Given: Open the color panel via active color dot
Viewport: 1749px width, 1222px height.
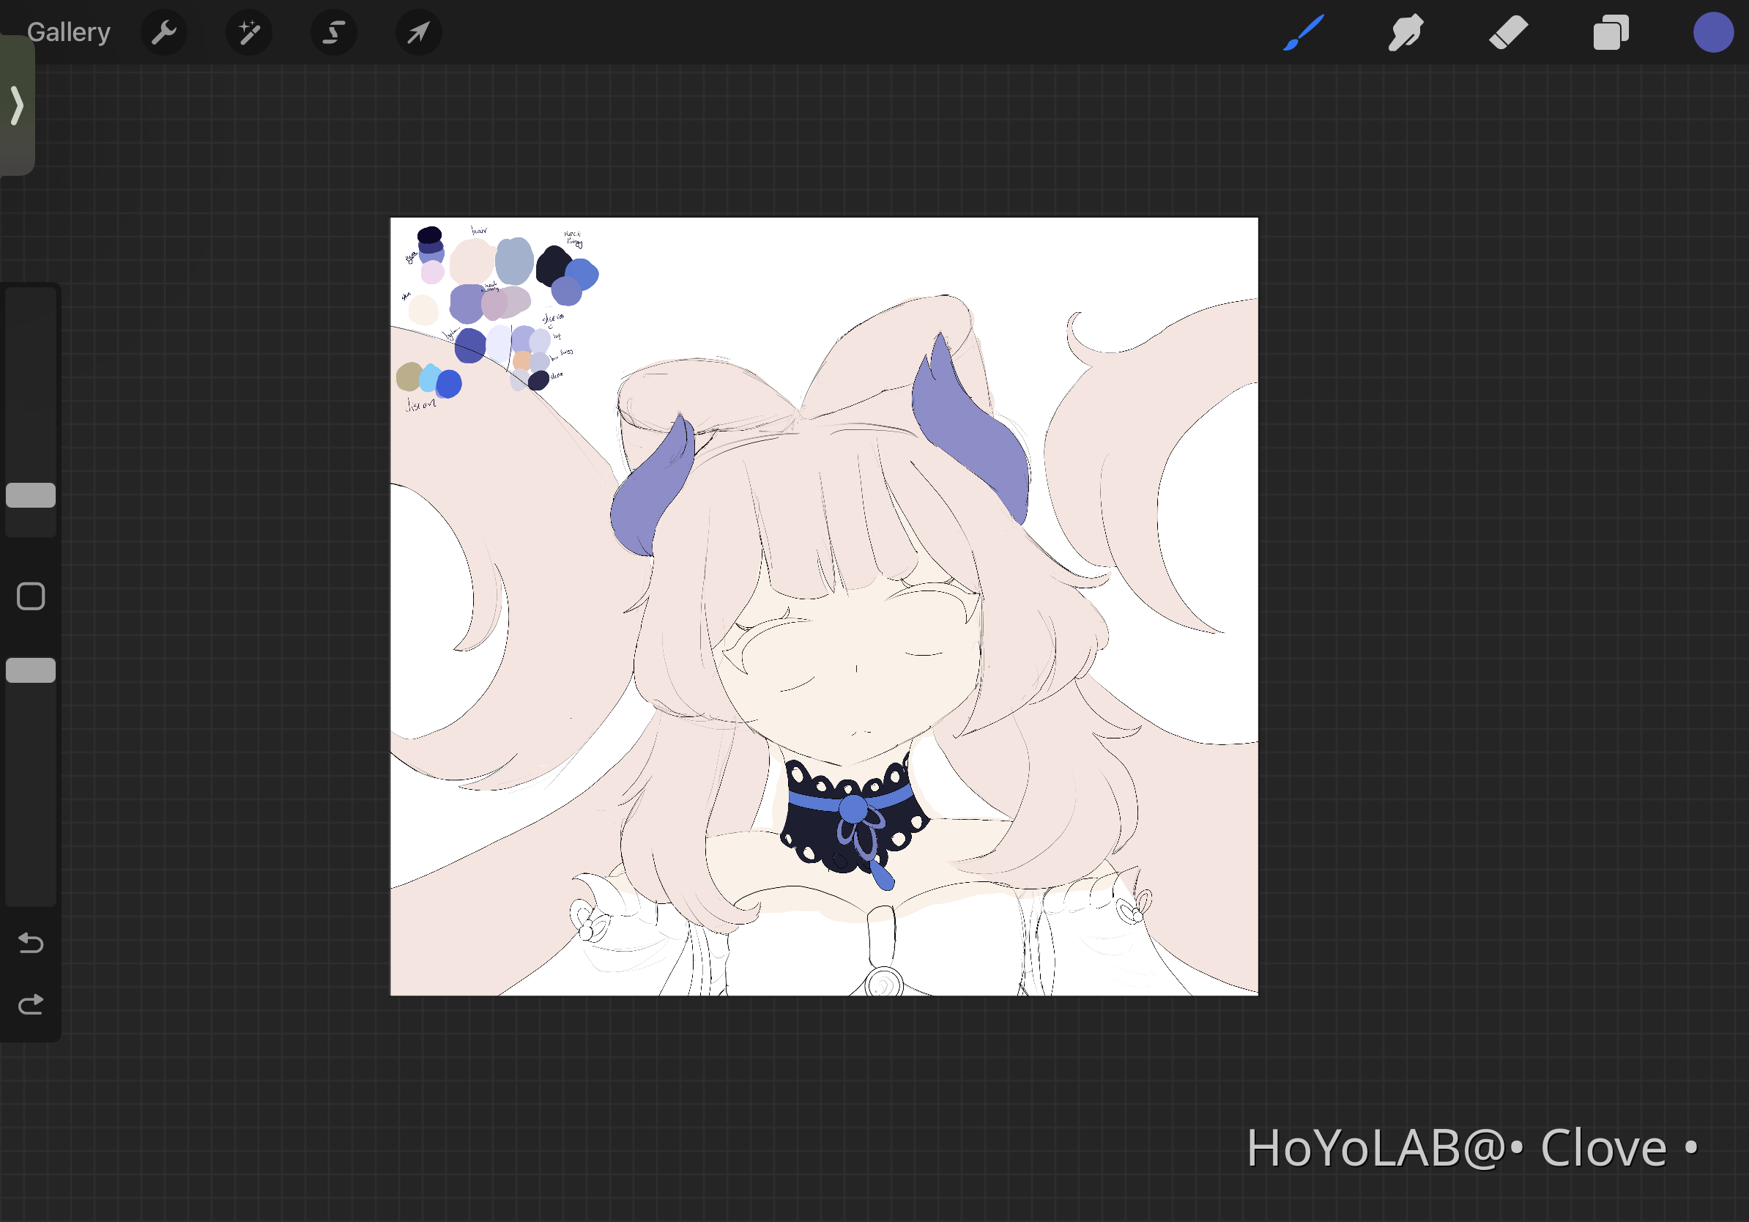Looking at the screenshot, I should click(x=1712, y=32).
